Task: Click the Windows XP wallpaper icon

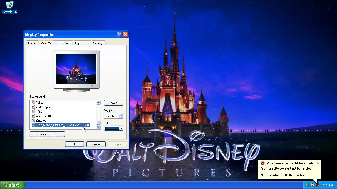Action: click(33, 116)
